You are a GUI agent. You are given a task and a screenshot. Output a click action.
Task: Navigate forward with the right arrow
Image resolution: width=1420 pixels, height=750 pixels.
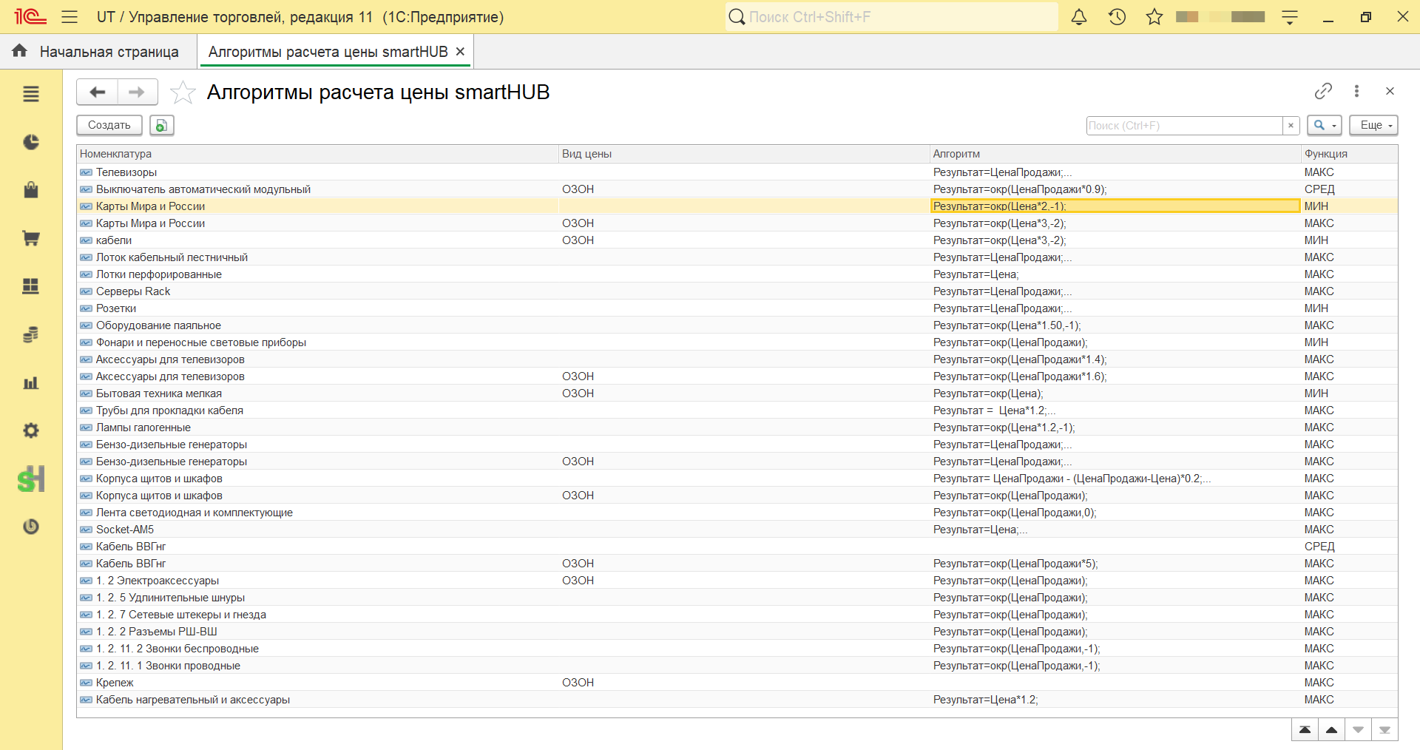pyautogui.click(x=137, y=92)
